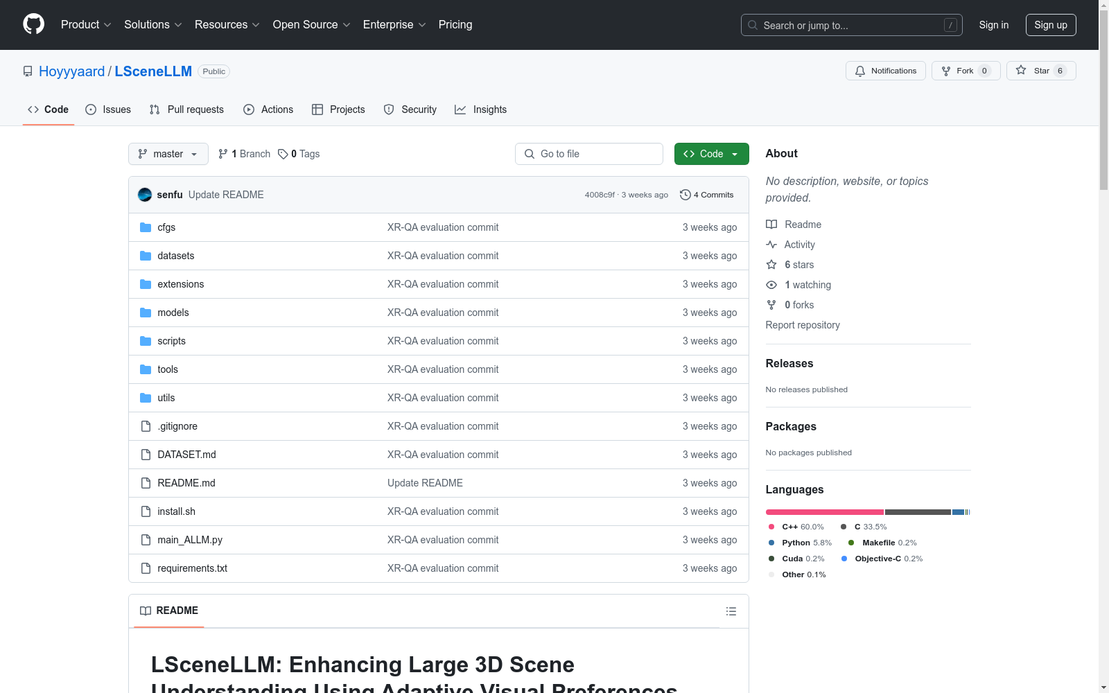This screenshot has height=693, width=1109.
Task: Click the star icon beside 6 stars
Action: [x=771, y=265]
